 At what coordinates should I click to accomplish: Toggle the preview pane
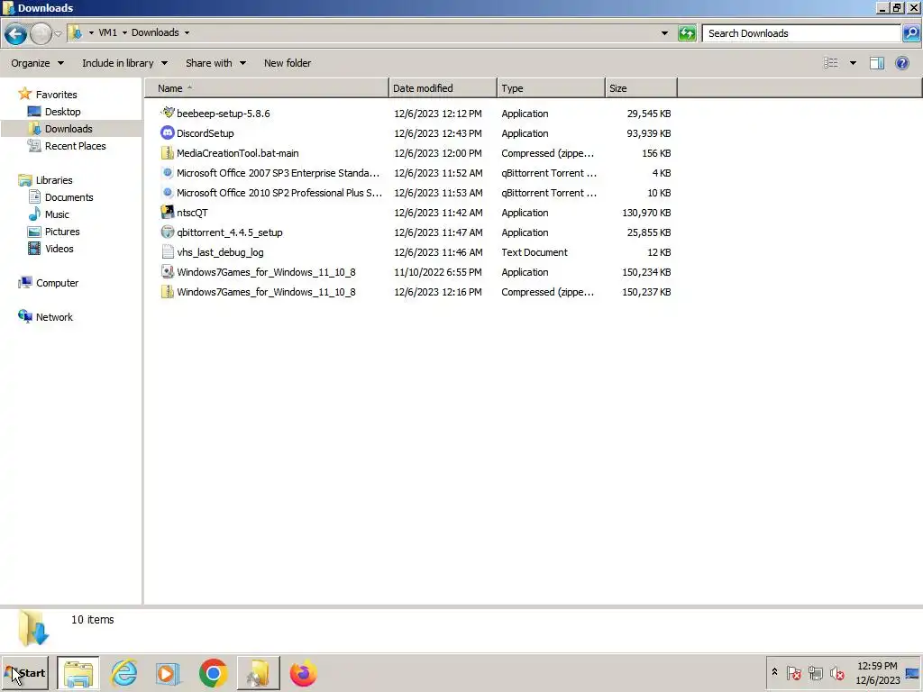coord(877,63)
